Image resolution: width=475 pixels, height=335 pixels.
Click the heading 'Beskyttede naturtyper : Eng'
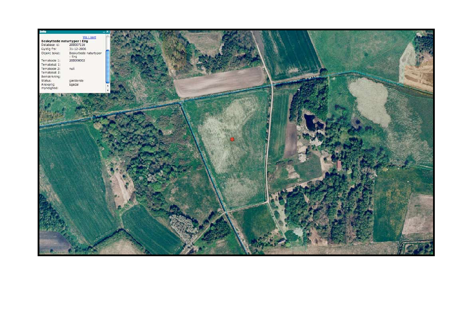coord(65,41)
